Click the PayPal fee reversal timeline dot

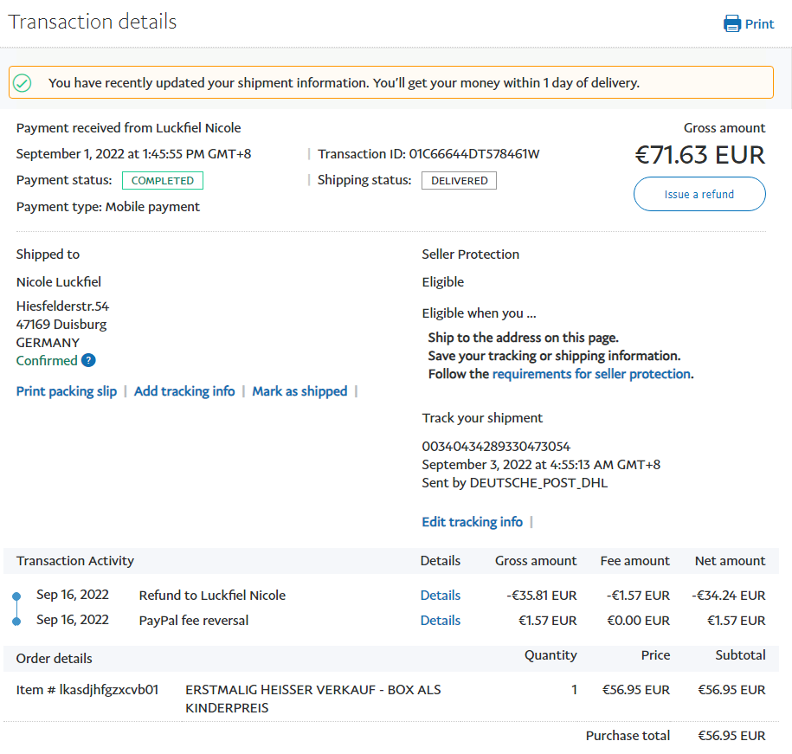[16, 622]
